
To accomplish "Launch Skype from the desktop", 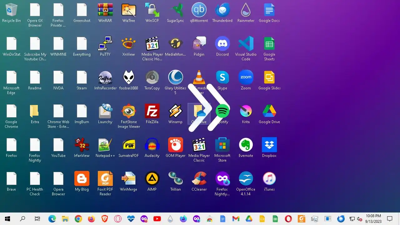I will (222, 80).
